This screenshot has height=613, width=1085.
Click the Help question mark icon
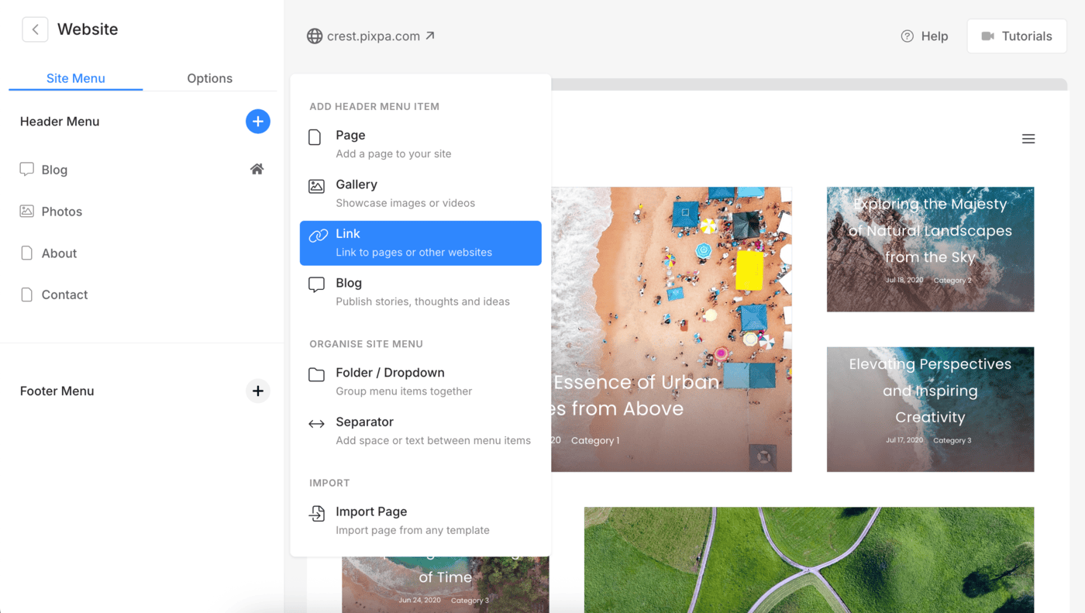click(908, 36)
